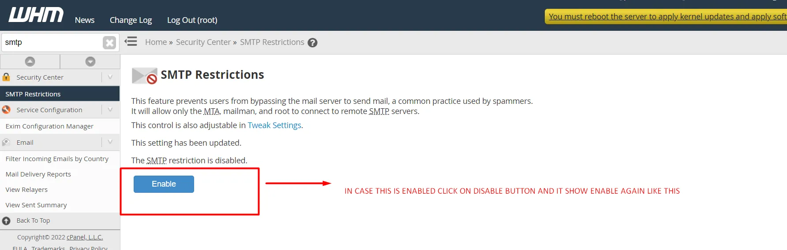Screen dimensions: 787x250
Task: Collapse all sidebar sections with up arrow
Action: pos(30,62)
